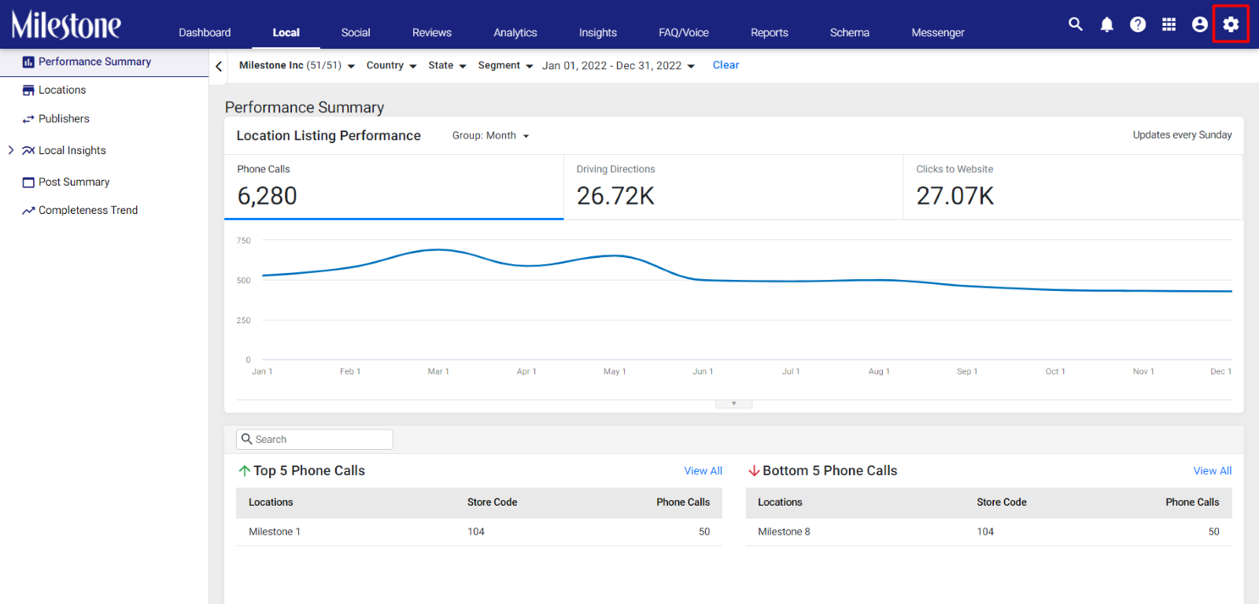This screenshot has height=604, width=1259.
Task: Select the Driving Directions metric card
Action: click(733, 187)
